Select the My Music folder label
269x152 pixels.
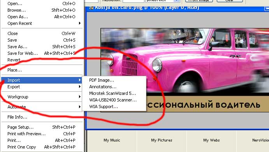pos(112,140)
